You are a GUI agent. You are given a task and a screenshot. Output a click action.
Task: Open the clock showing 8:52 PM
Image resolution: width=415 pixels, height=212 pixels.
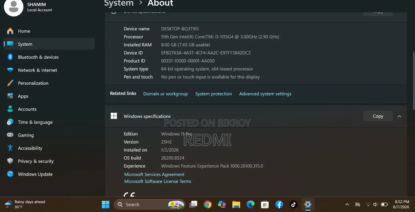pos(402,204)
